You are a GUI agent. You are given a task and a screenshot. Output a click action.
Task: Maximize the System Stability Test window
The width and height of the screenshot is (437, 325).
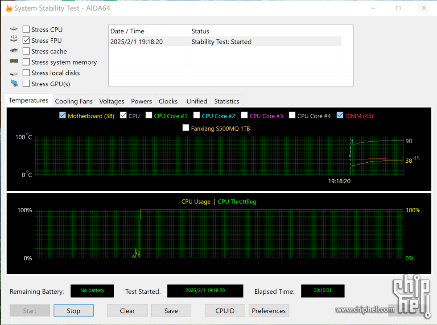[398, 8]
